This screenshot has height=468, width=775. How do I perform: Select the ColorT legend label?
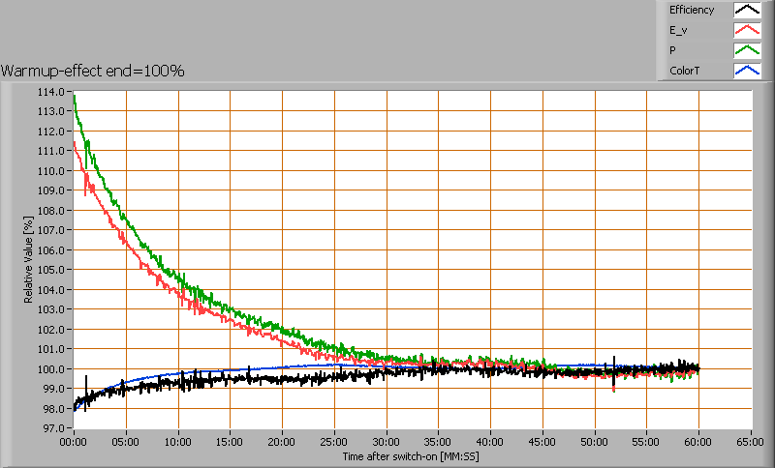pyautogui.click(x=684, y=71)
